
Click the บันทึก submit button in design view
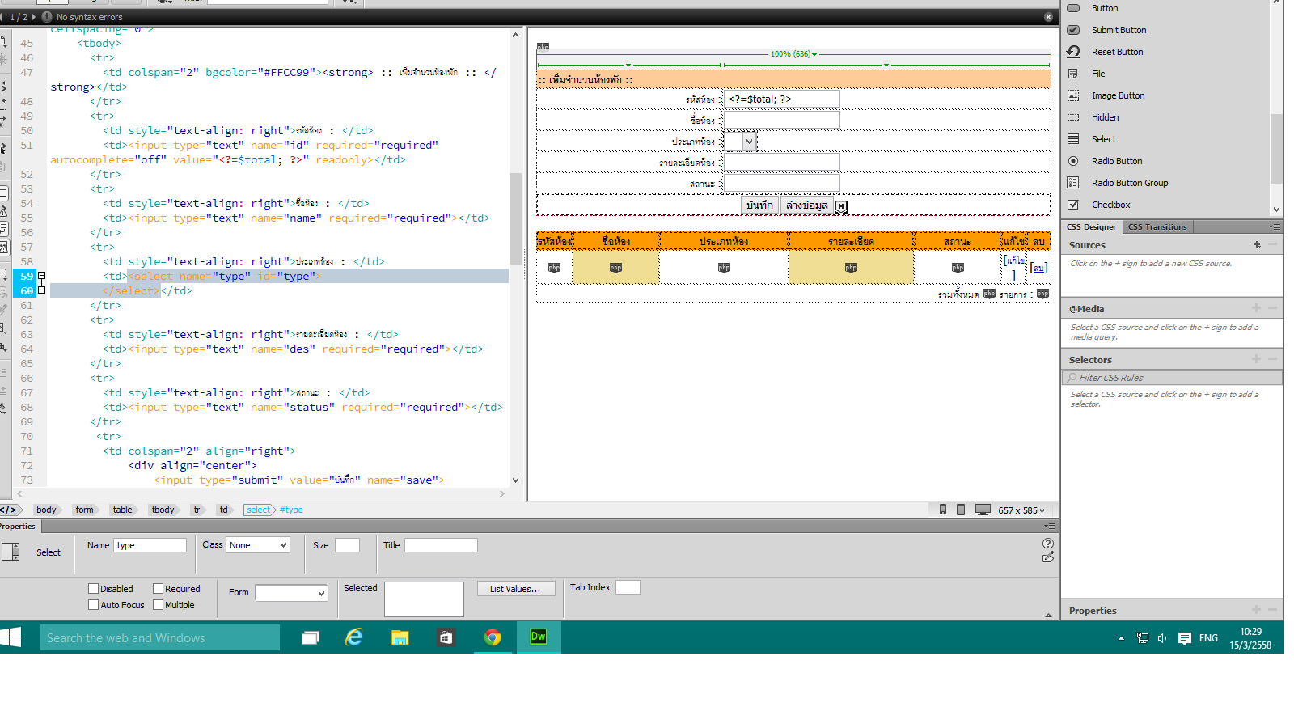(759, 205)
